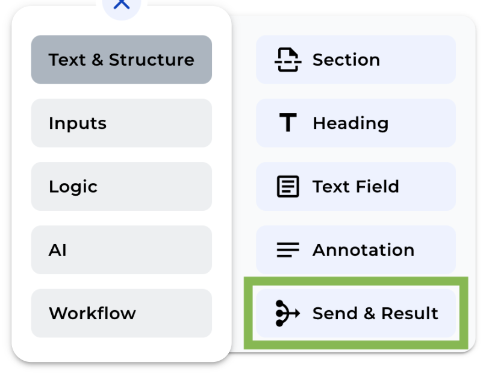This screenshot has height=377, width=489.
Task: Insert a Text Field element
Action: click(355, 187)
